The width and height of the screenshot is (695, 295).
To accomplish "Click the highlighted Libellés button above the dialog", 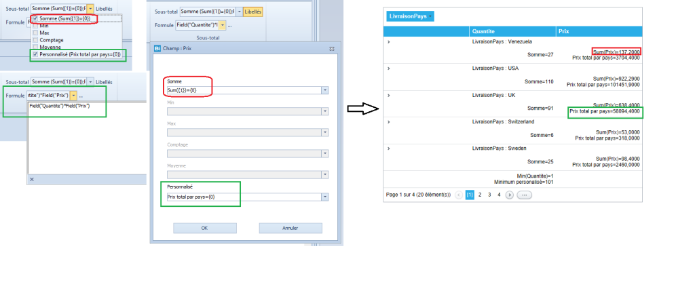I will (x=253, y=12).
